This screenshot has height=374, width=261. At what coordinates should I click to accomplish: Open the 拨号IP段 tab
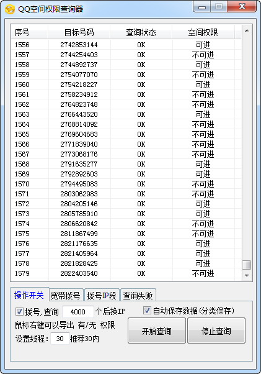tap(102, 296)
